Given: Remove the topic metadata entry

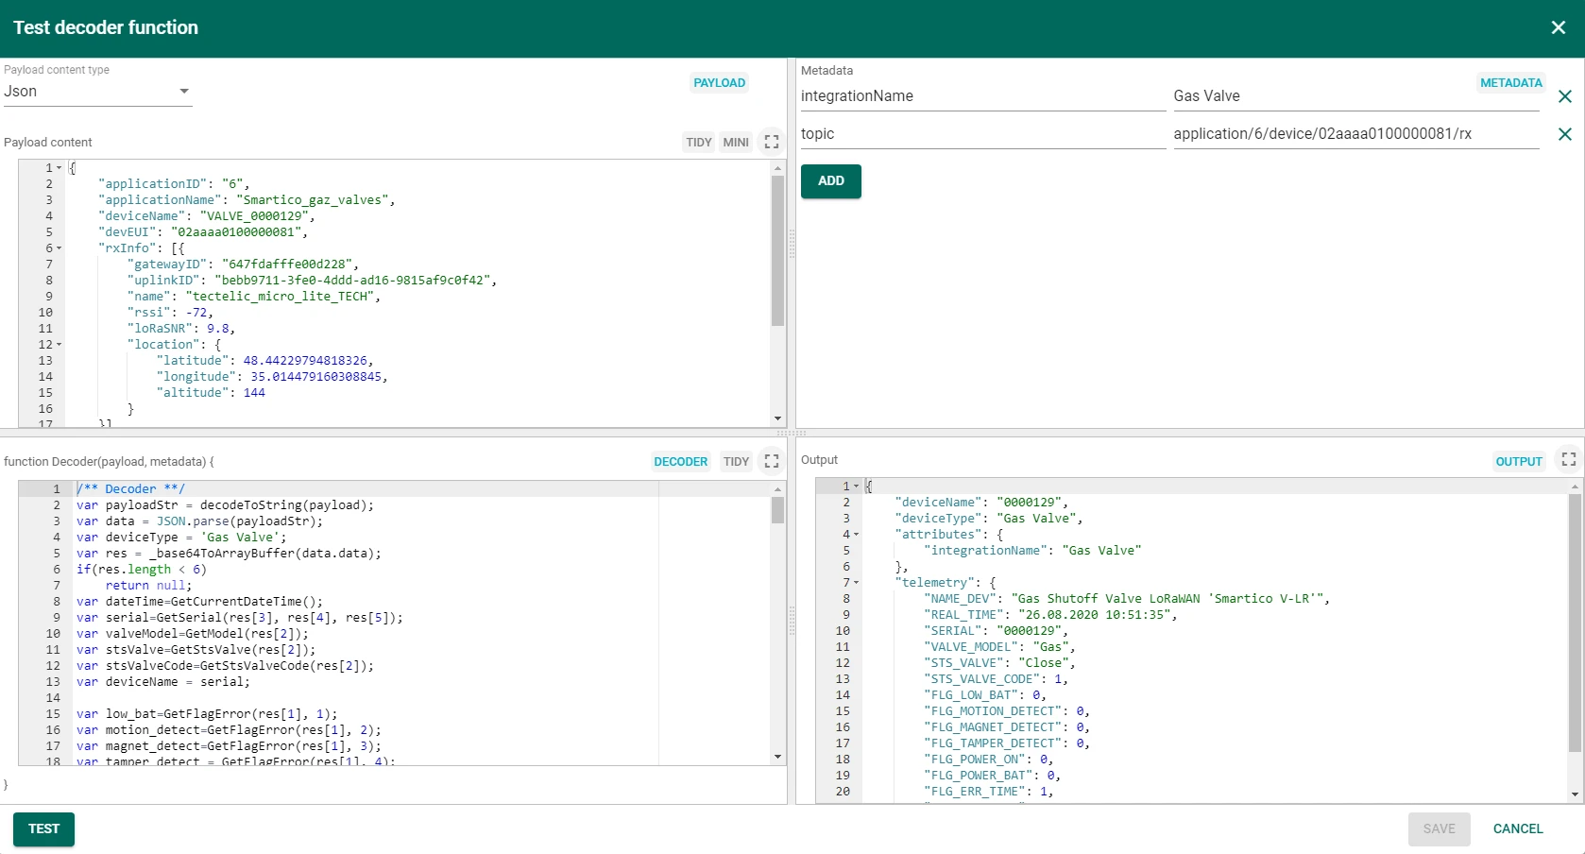Looking at the screenshot, I should [1565, 134].
